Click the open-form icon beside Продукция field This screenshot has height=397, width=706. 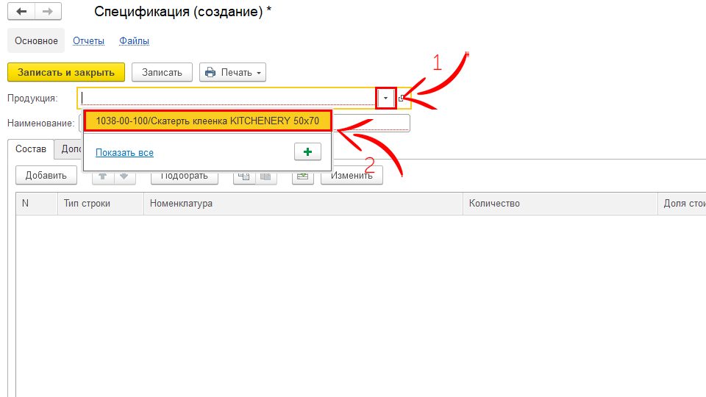(402, 99)
